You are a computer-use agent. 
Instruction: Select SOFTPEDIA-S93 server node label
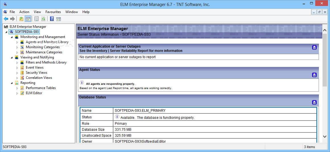[27, 32]
